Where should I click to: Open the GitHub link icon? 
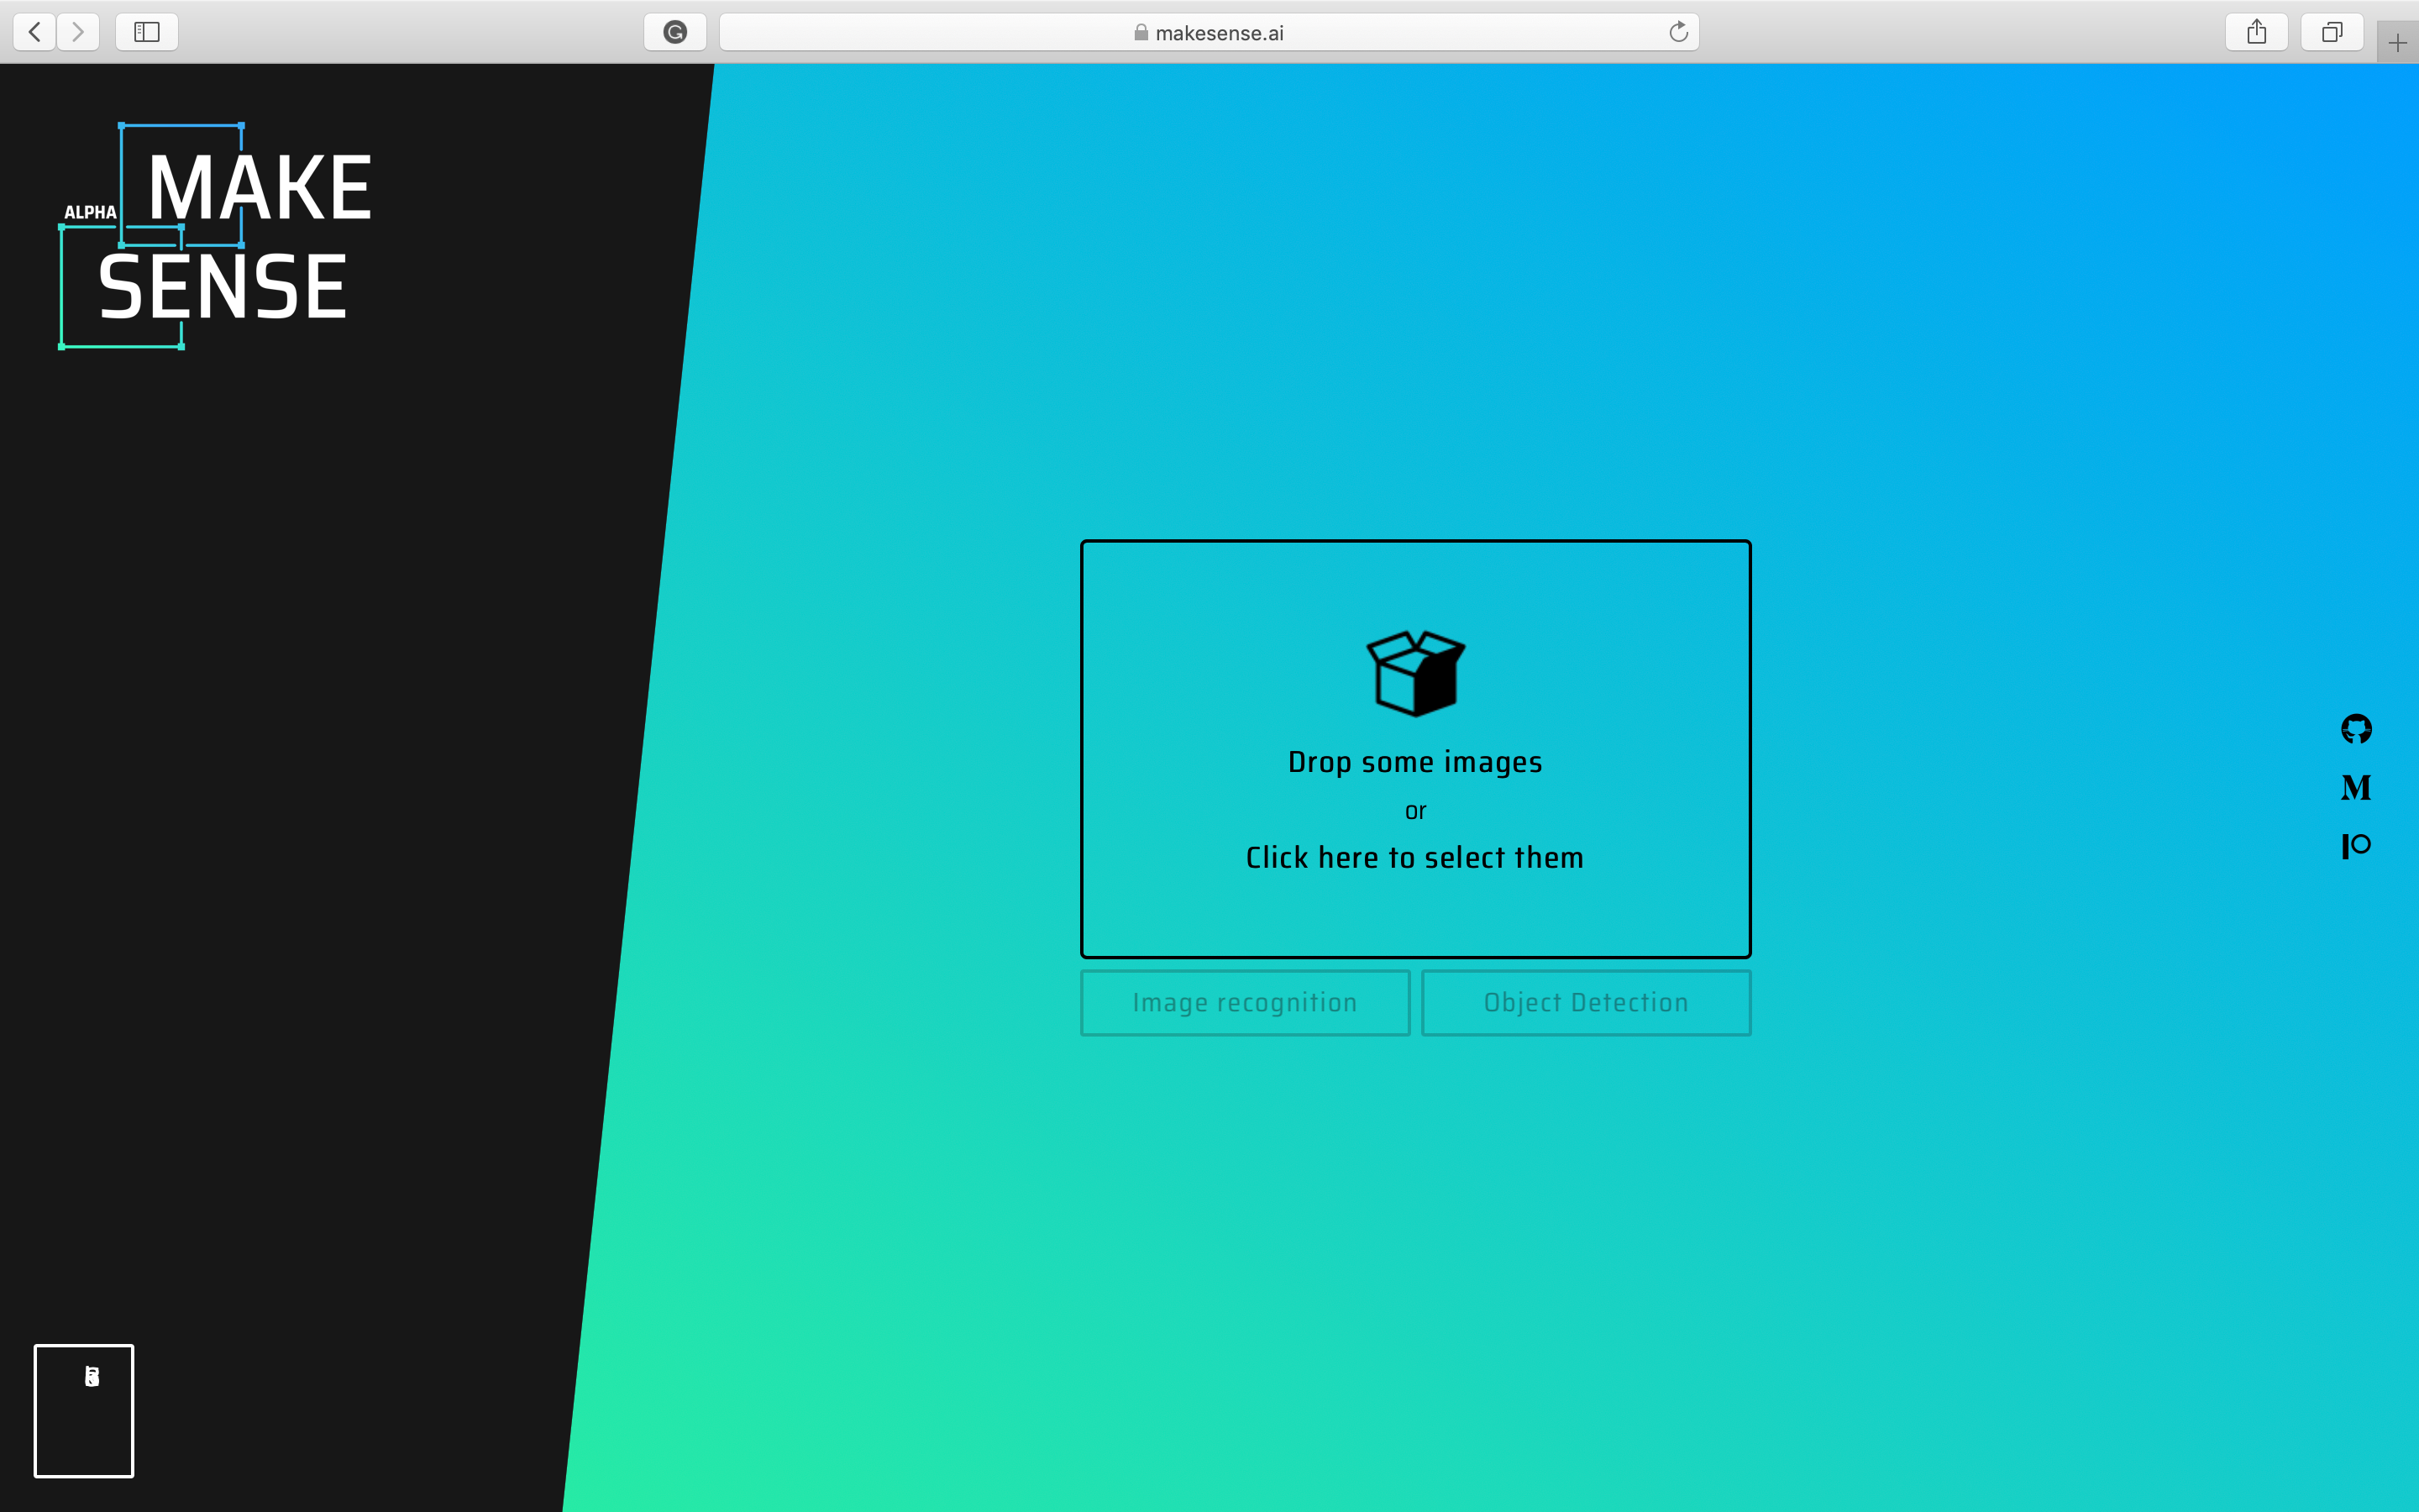pyautogui.click(x=2356, y=729)
